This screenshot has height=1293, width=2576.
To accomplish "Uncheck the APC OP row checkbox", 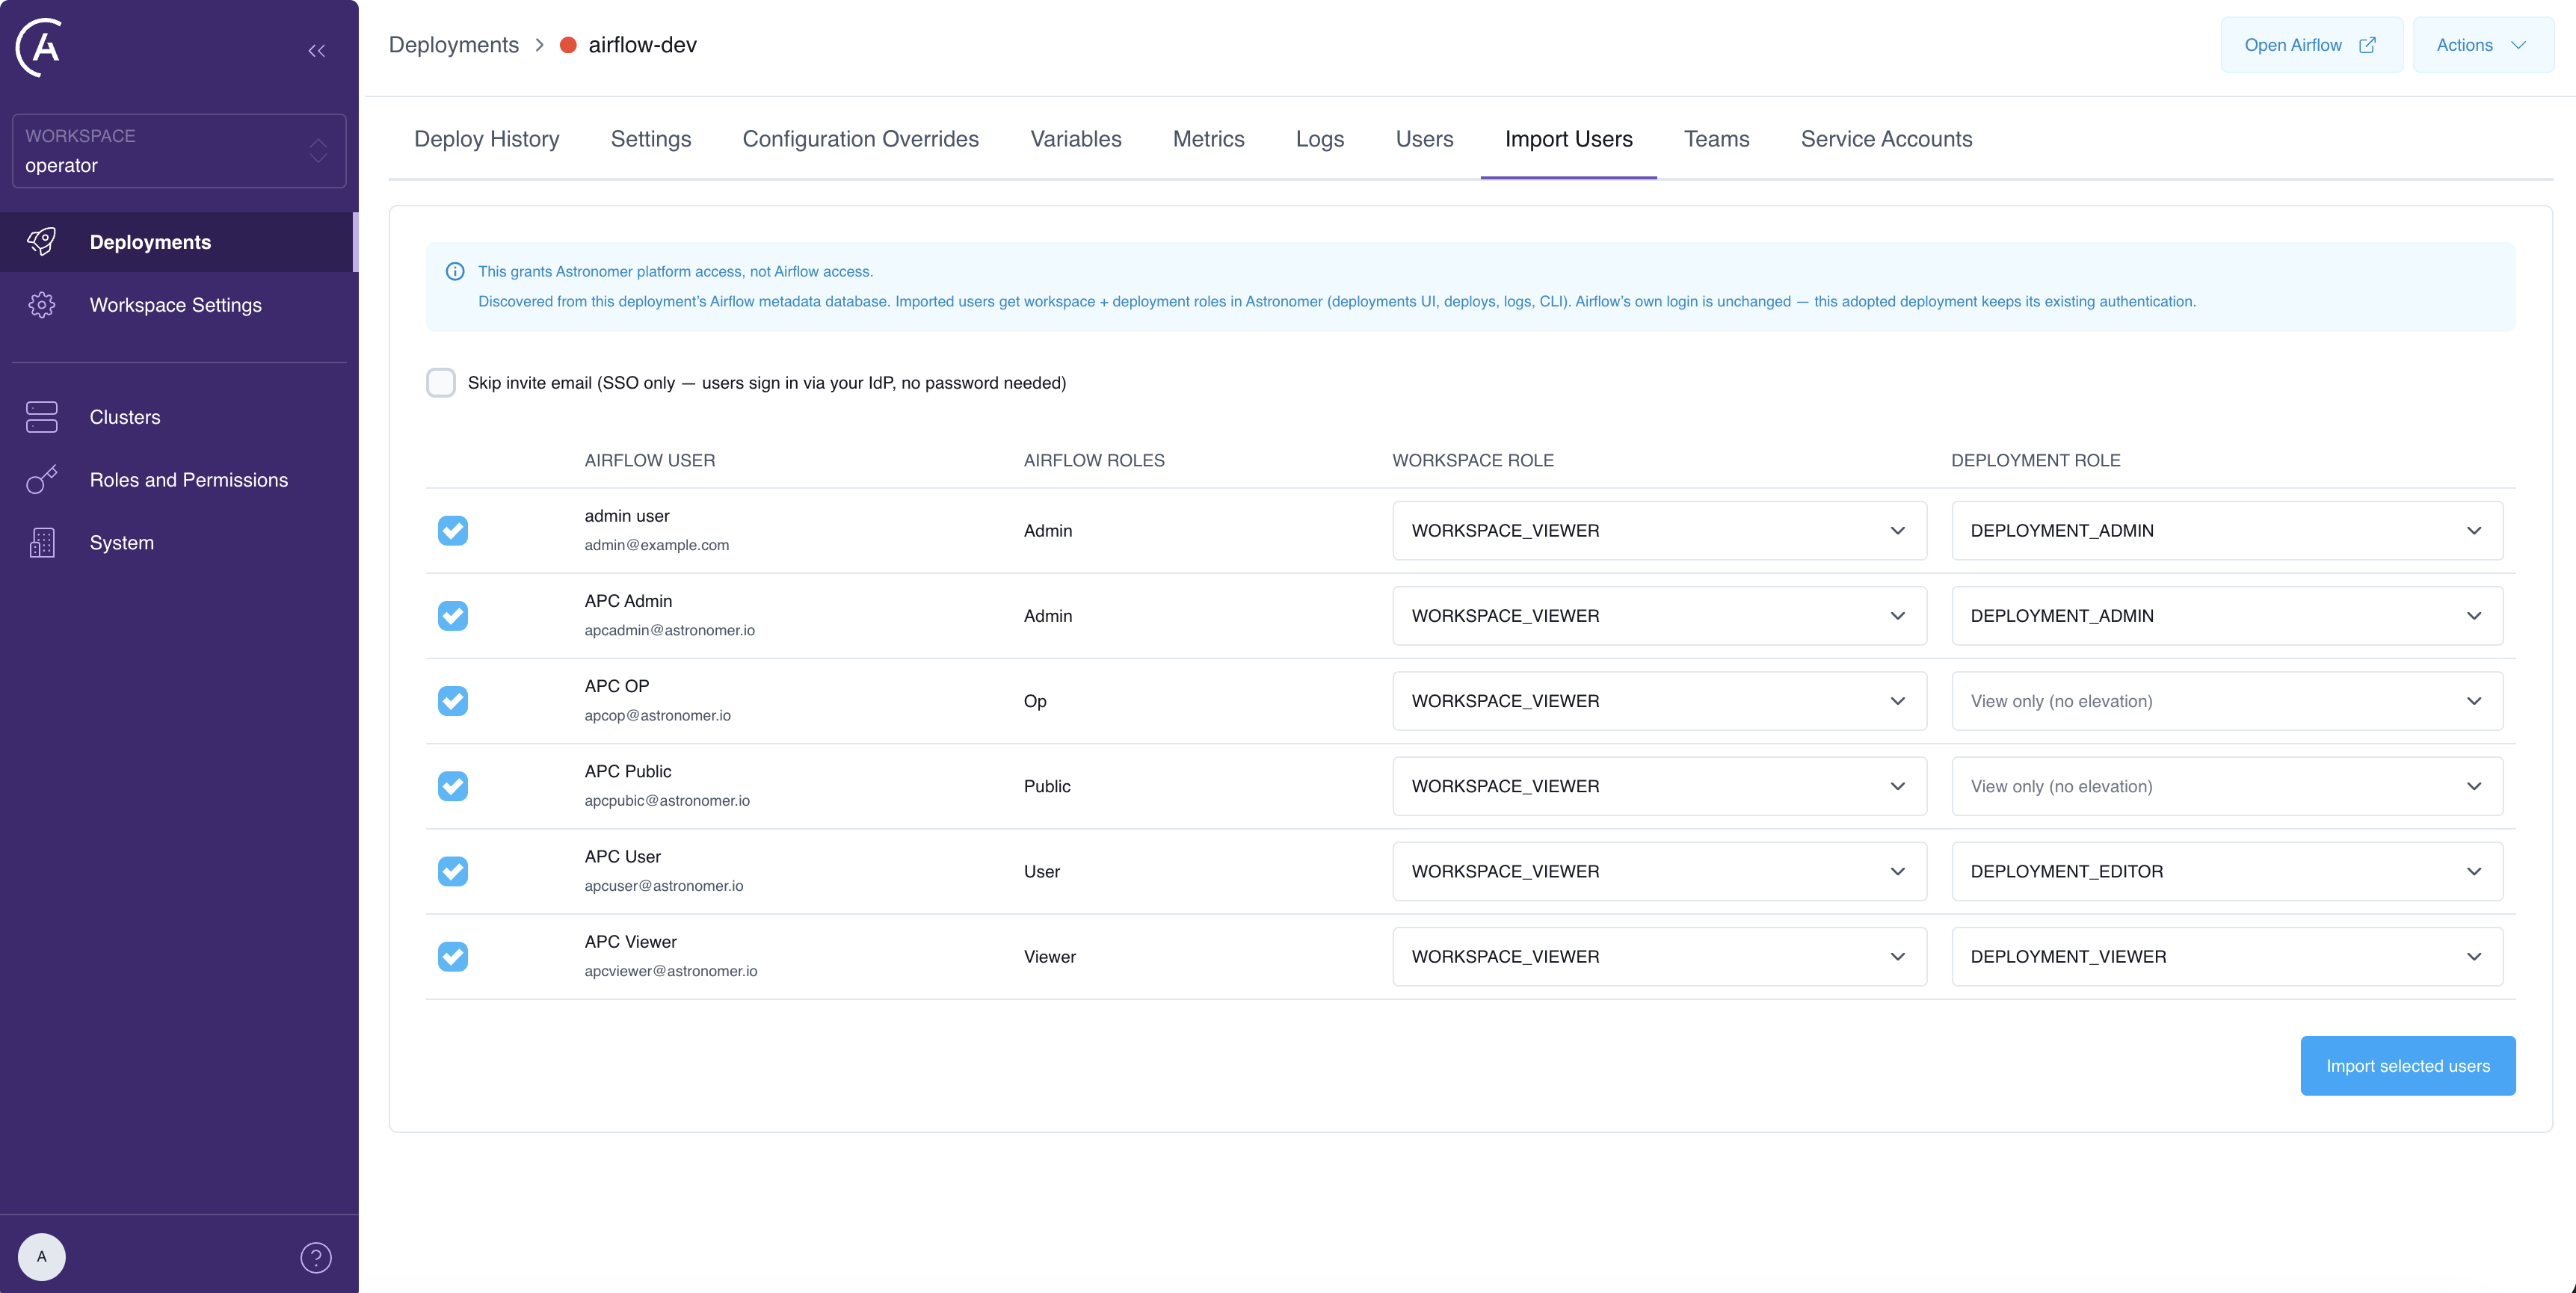I will [x=453, y=701].
